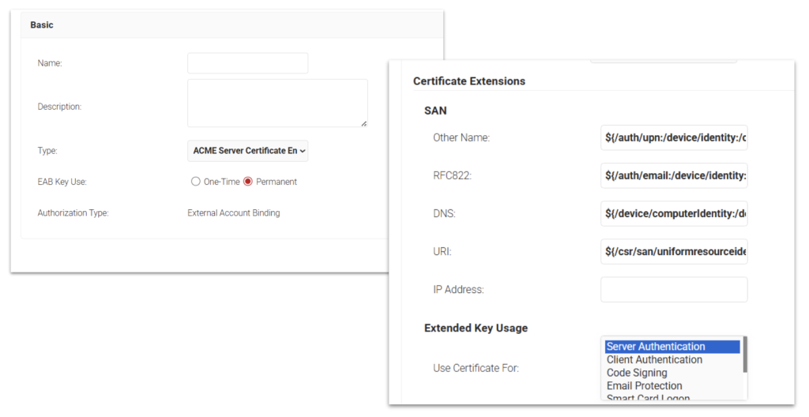
Task: Click the URI SAN field
Action: coord(674,251)
